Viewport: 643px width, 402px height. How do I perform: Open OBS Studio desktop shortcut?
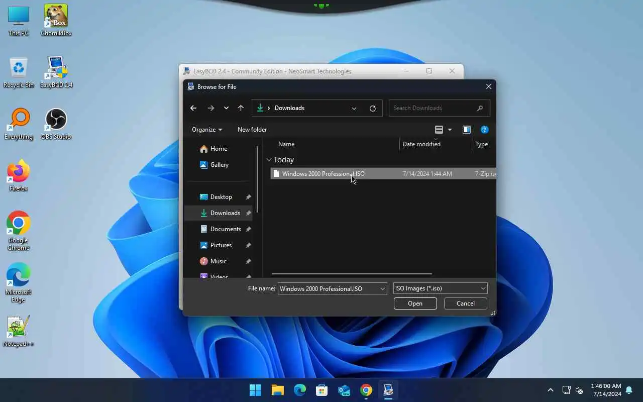(x=56, y=124)
